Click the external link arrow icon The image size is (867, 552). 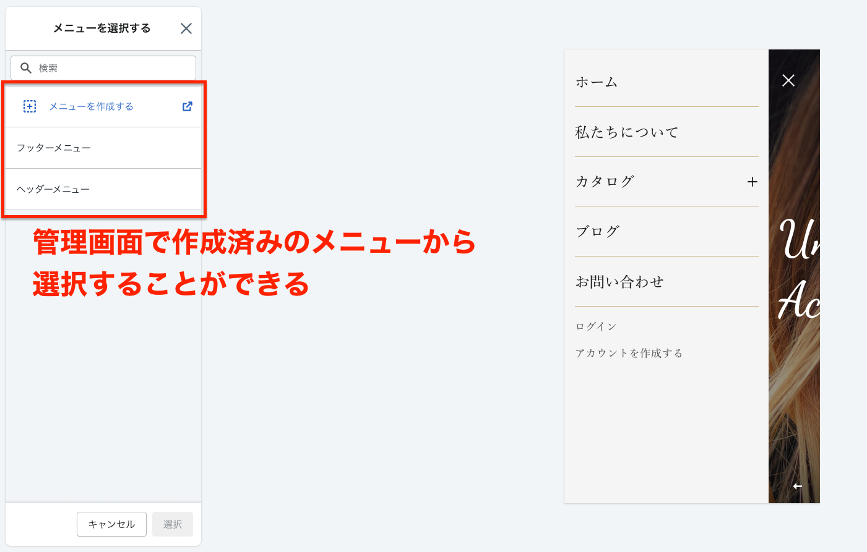[x=188, y=106]
